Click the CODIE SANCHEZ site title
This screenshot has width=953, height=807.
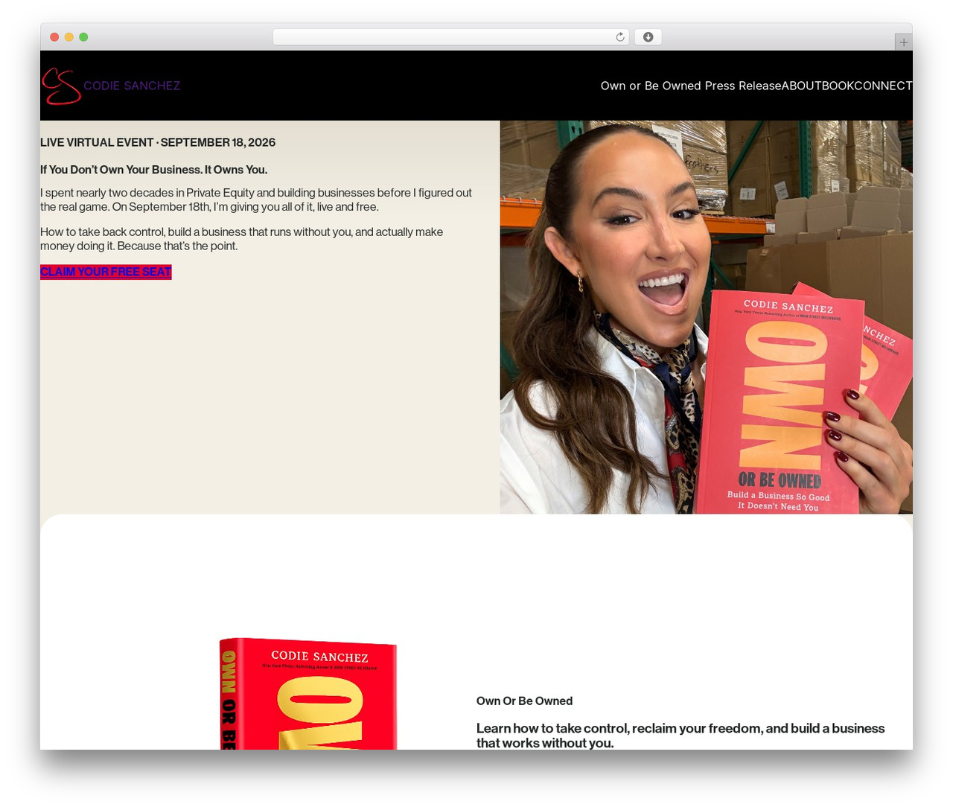pyautogui.click(x=132, y=86)
